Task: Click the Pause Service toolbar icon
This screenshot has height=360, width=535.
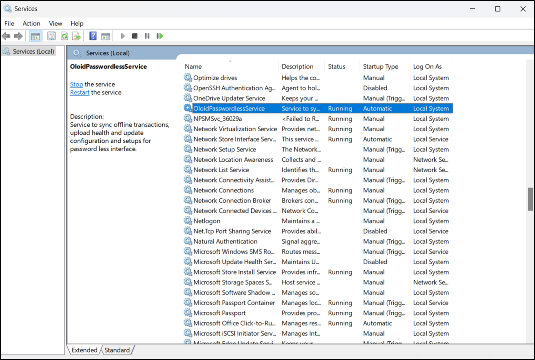Action: [147, 36]
